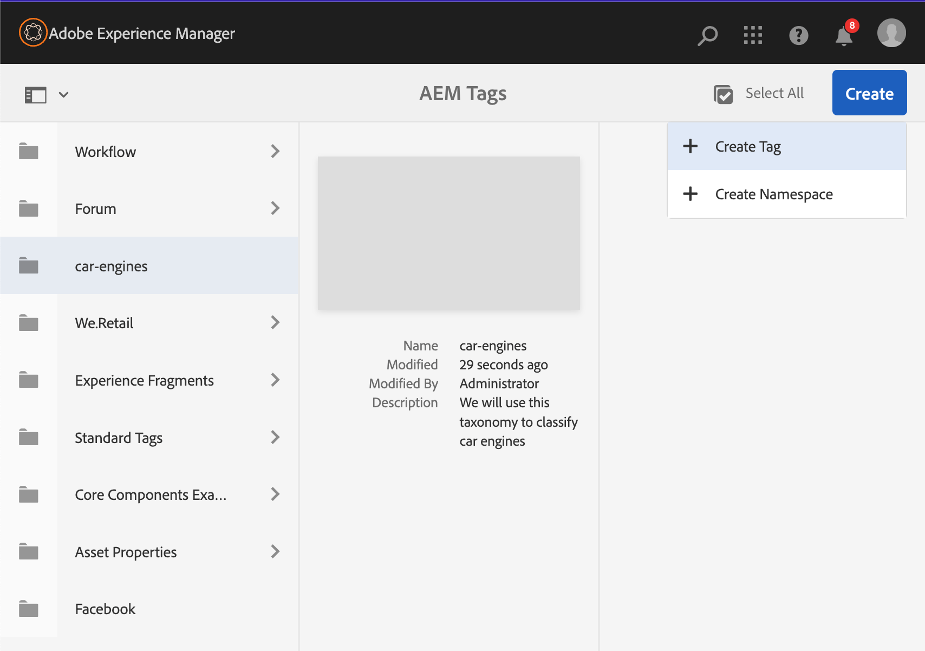Viewport: 925px width, 651px height.
Task: Toggle the rail panel icon
Action: click(36, 95)
